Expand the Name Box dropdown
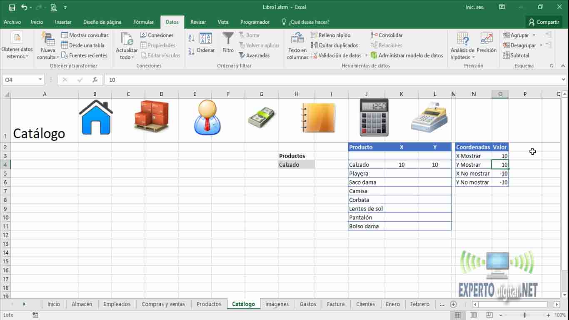This screenshot has height=320, width=569. [x=40, y=80]
